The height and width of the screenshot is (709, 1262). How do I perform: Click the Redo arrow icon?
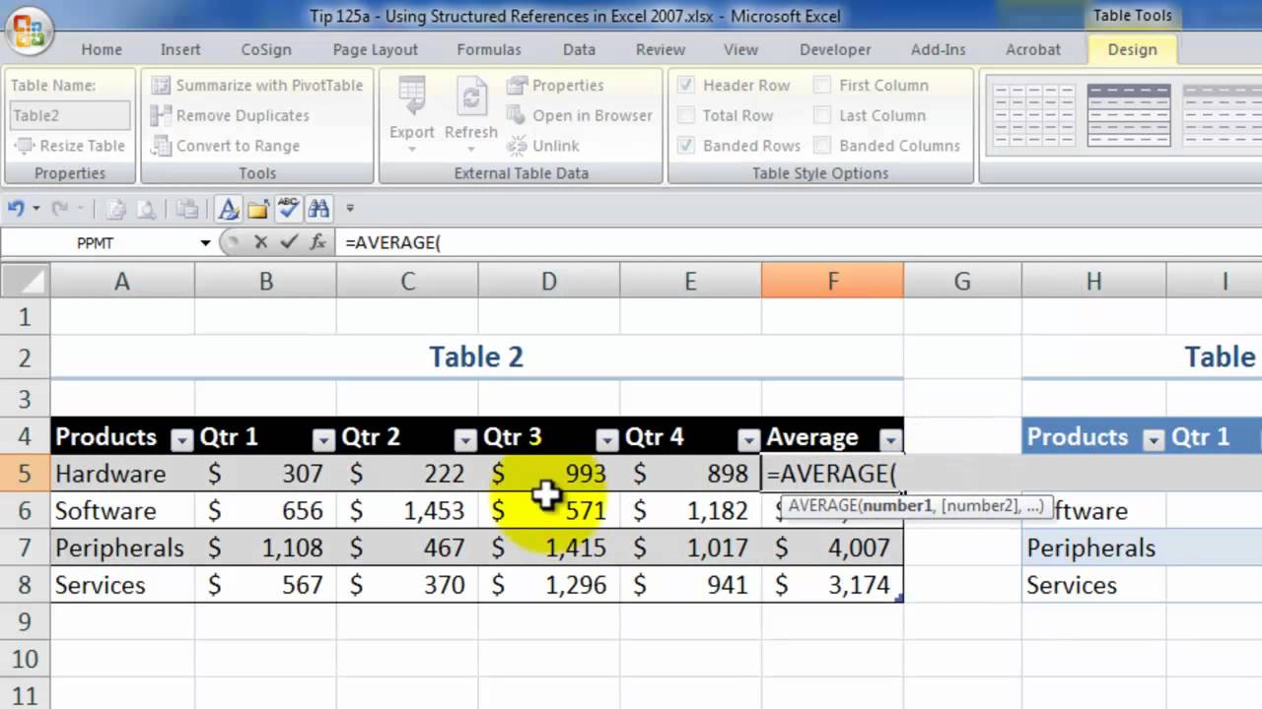coord(60,209)
